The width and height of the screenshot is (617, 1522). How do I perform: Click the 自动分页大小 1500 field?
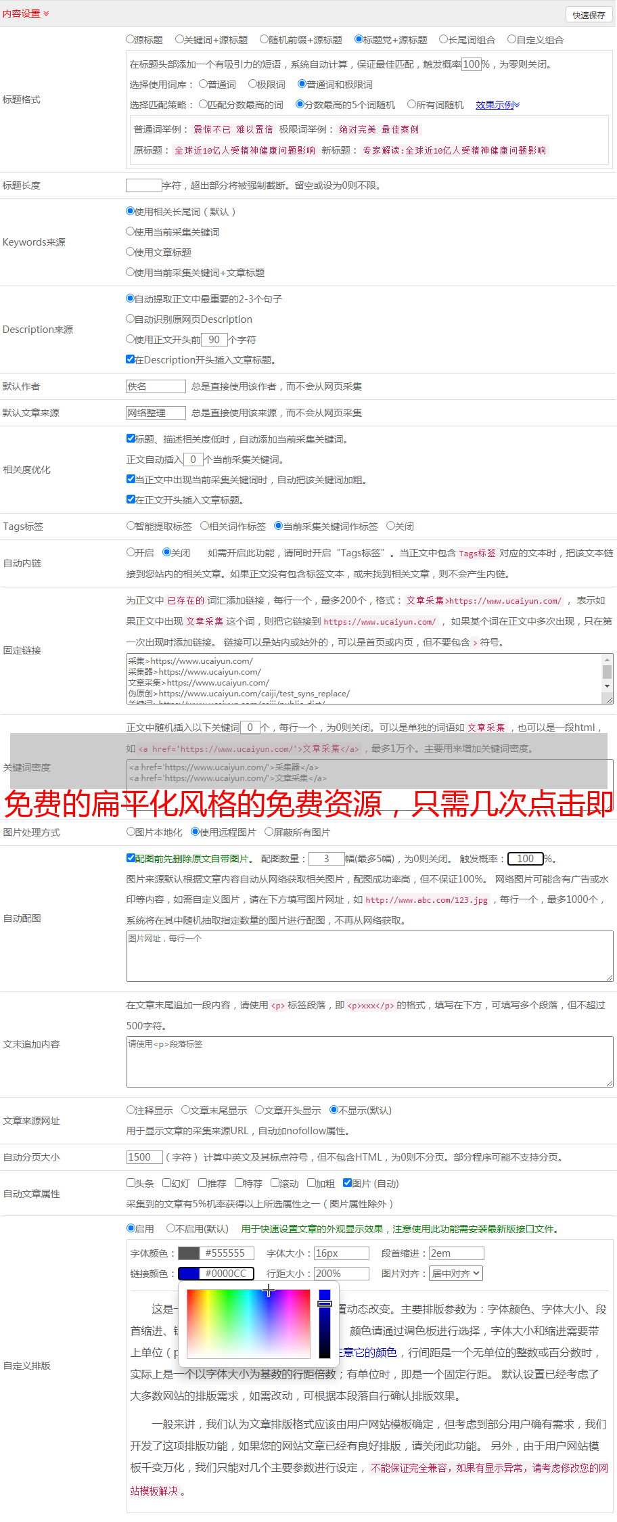coord(144,1157)
